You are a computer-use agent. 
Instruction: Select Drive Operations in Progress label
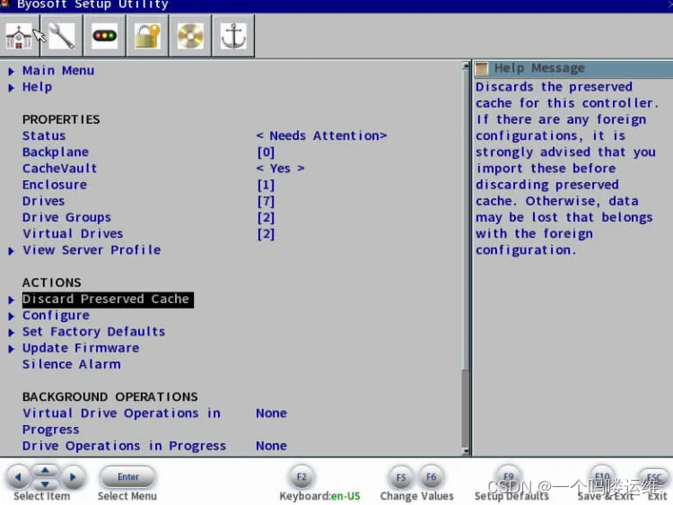pyautogui.click(x=124, y=446)
